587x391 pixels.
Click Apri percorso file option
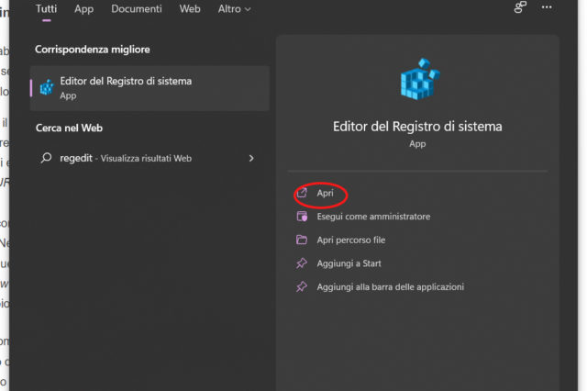351,240
